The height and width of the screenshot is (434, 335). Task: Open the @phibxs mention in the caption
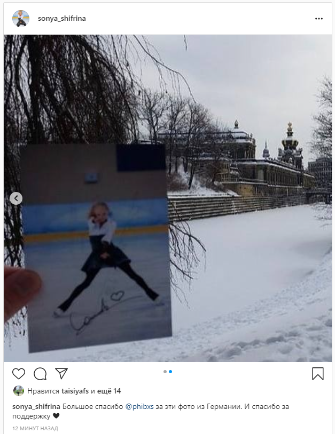click(x=139, y=407)
